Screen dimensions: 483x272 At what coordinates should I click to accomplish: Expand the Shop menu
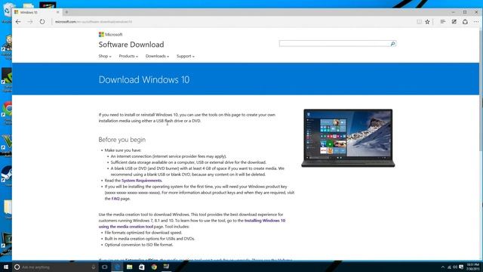105,56
